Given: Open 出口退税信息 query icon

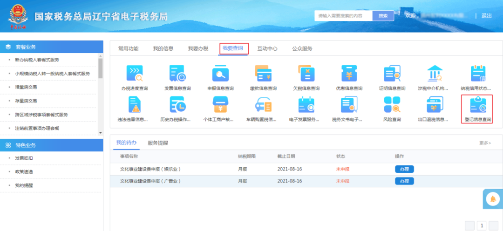Looking at the screenshot, I should [x=435, y=105].
